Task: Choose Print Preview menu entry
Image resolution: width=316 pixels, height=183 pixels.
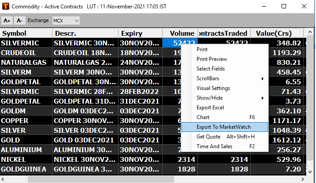Action: coord(212,59)
